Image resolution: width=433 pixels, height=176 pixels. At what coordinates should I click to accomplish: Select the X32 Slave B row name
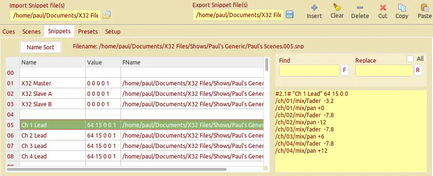37,104
